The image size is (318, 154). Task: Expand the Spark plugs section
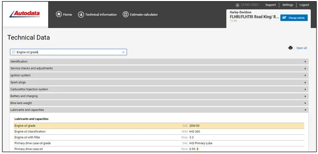[159, 82]
